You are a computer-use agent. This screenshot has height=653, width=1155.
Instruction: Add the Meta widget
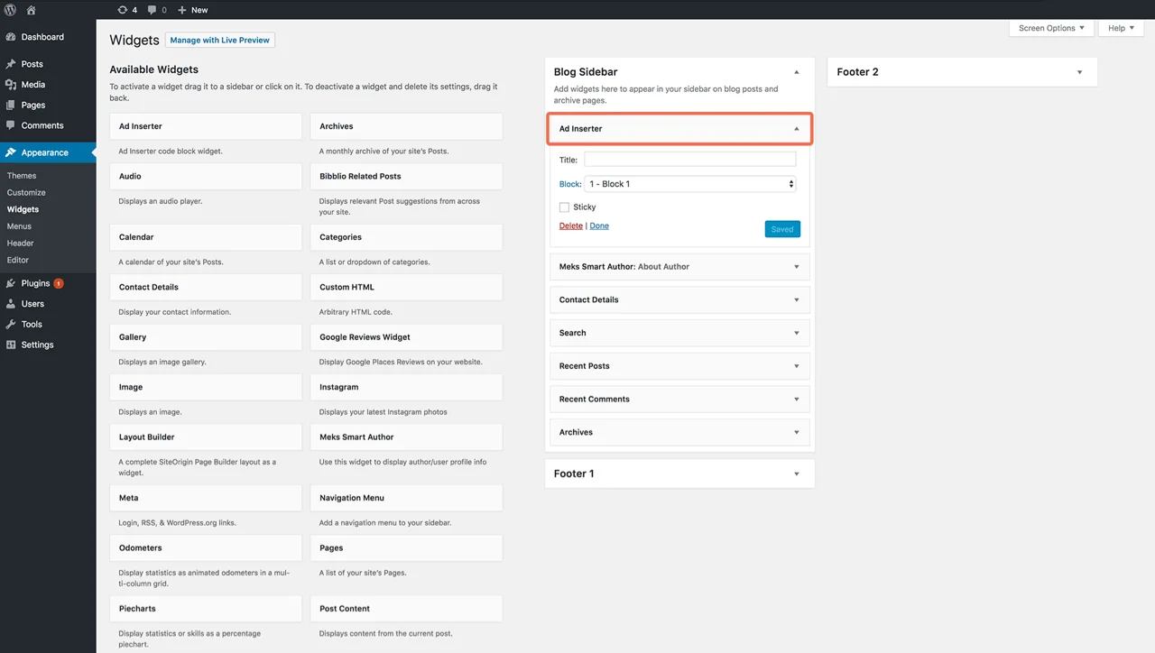click(x=206, y=498)
